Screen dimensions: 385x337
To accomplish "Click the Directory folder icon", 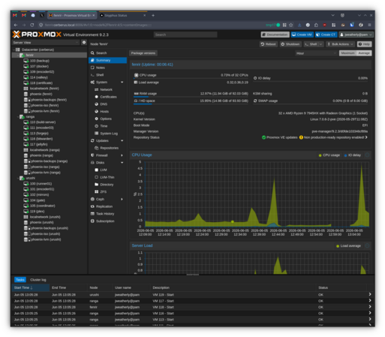I will 96,185.
